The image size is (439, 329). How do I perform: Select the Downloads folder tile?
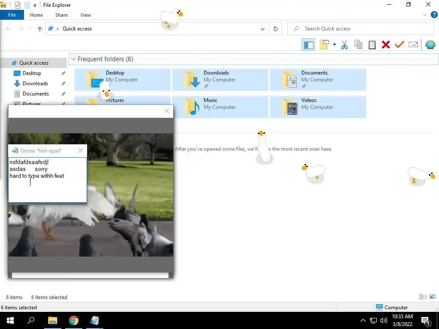pos(220,79)
